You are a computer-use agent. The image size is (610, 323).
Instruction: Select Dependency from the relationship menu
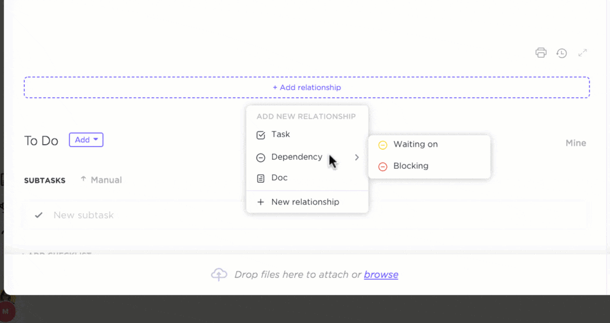(297, 157)
